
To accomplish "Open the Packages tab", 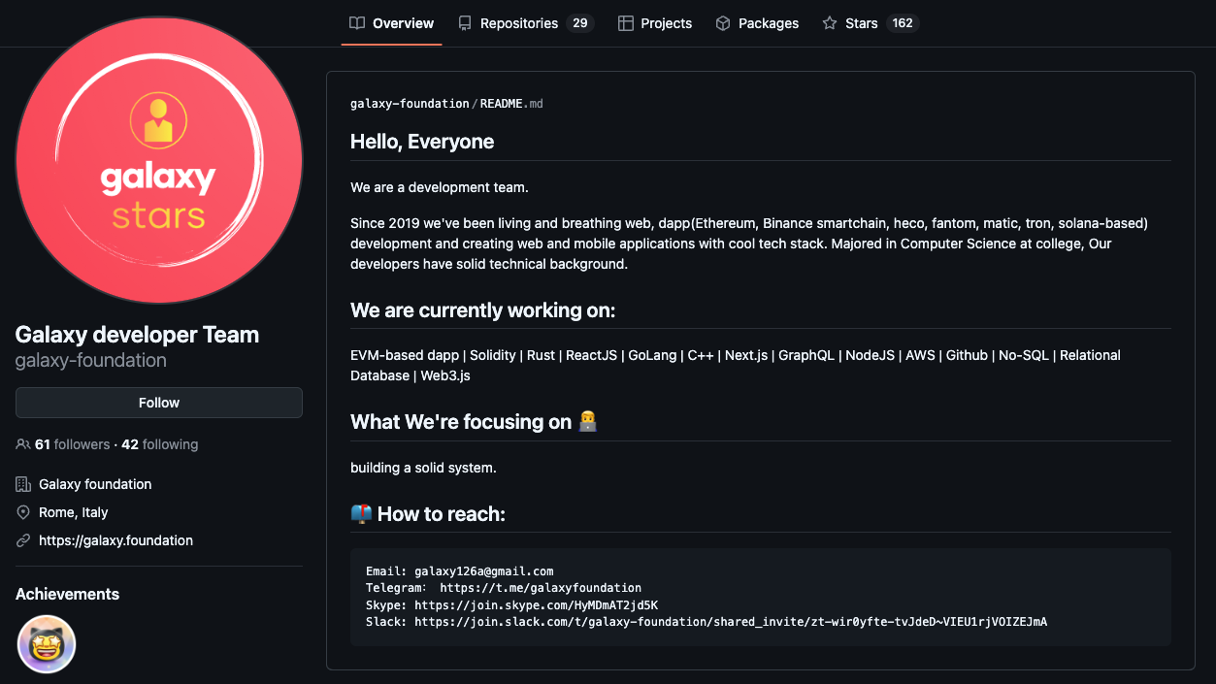I will 768,23.
